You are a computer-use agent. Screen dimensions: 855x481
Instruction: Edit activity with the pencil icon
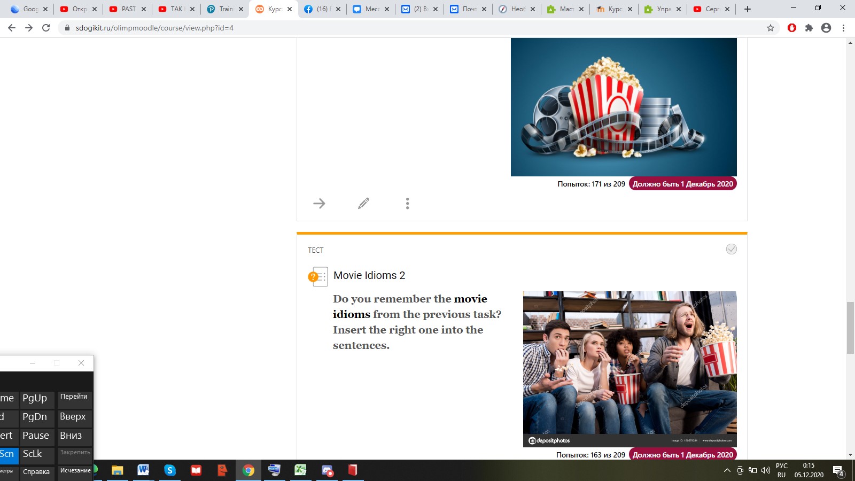[363, 203]
